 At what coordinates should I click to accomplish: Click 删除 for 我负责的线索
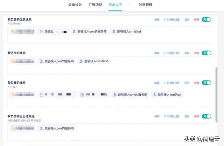(x=197, y=83)
